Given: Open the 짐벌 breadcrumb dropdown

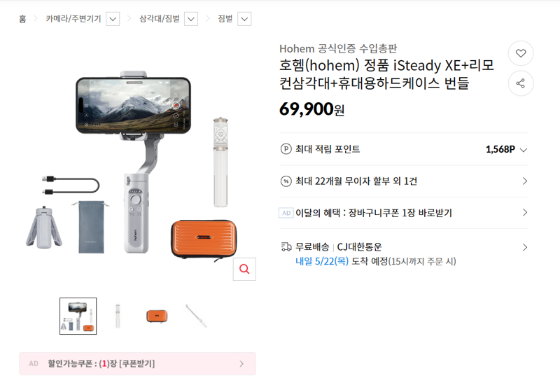Looking at the screenshot, I should [244, 19].
